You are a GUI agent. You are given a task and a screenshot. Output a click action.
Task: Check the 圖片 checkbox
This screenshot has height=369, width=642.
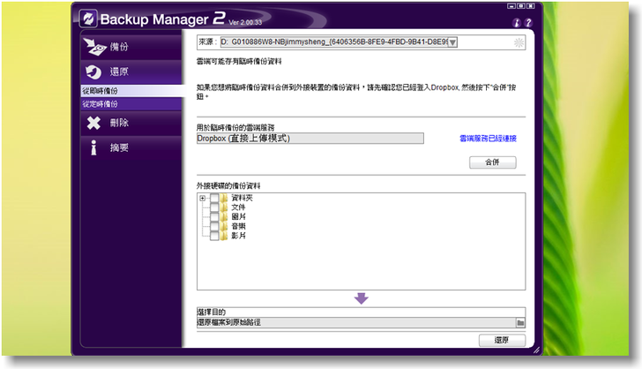(214, 217)
